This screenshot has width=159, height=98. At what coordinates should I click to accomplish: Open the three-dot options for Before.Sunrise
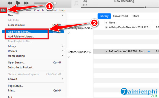pos(148,51)
